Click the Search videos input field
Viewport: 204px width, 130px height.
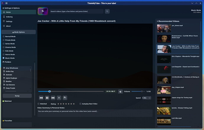pos(77,11)
